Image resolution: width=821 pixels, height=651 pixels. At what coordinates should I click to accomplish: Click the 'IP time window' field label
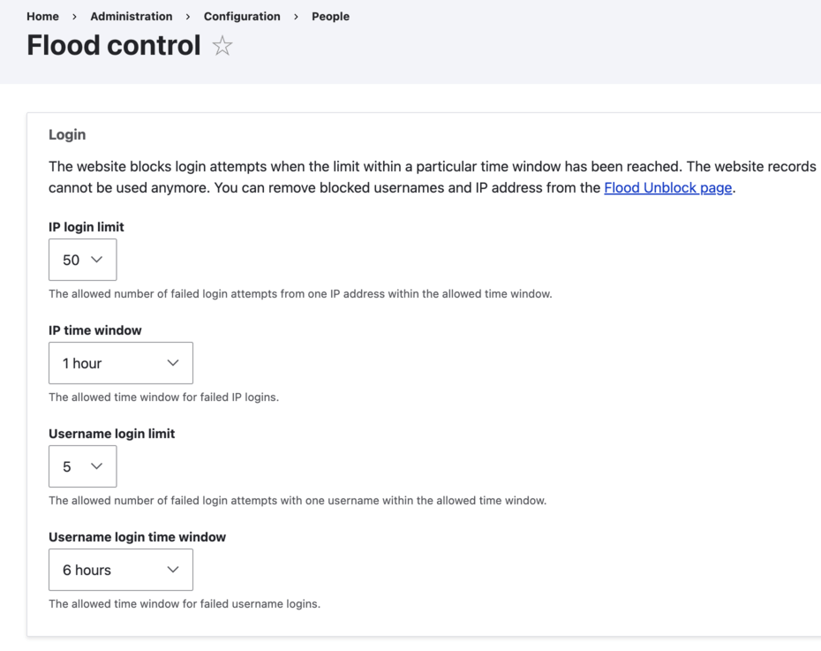tap(95, 330)
